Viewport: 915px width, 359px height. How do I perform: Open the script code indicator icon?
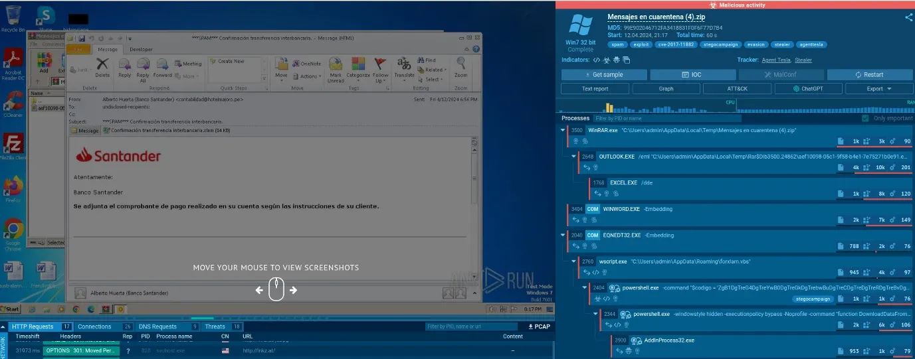point(596,60)
